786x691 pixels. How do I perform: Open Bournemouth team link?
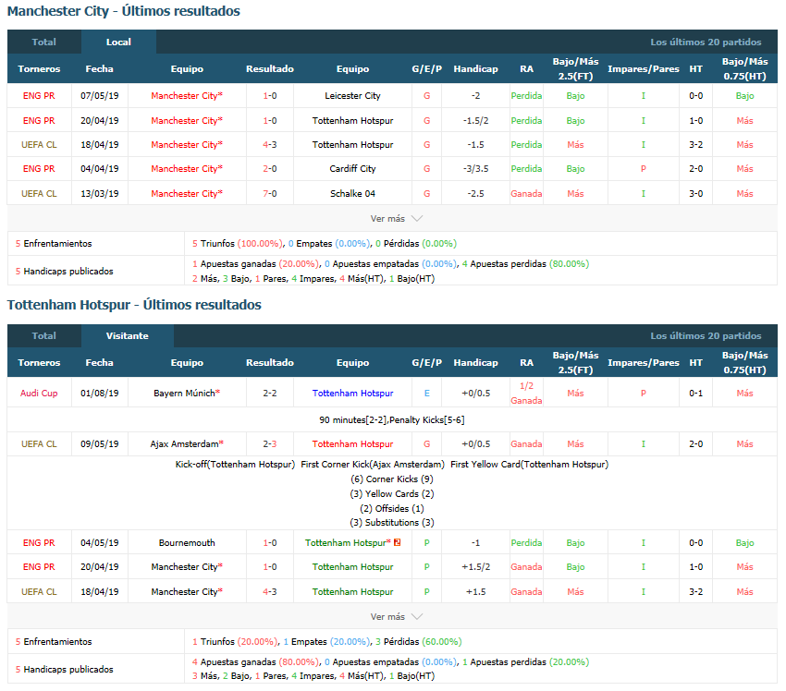(x=187, y=543)
